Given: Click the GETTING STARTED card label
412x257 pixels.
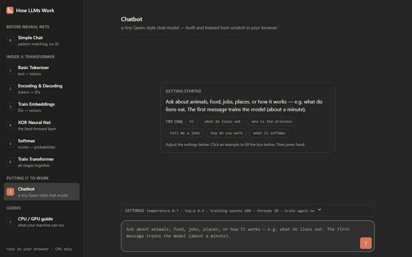Looking at the screenshot, I should [x=183, y=91].
